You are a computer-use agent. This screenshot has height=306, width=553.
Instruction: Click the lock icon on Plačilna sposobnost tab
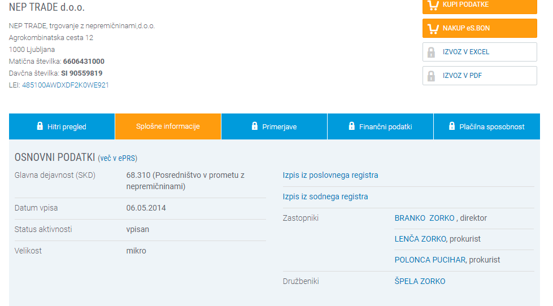point(452,126)
